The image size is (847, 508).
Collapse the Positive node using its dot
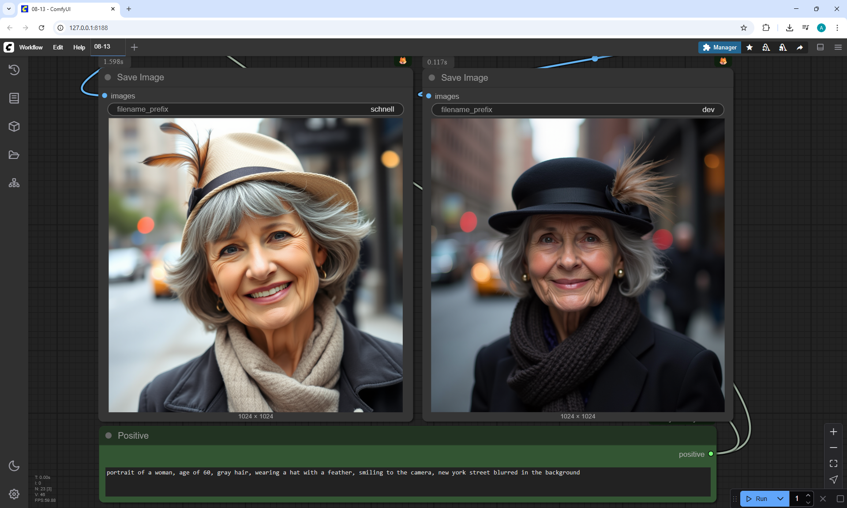pos(109,436)
